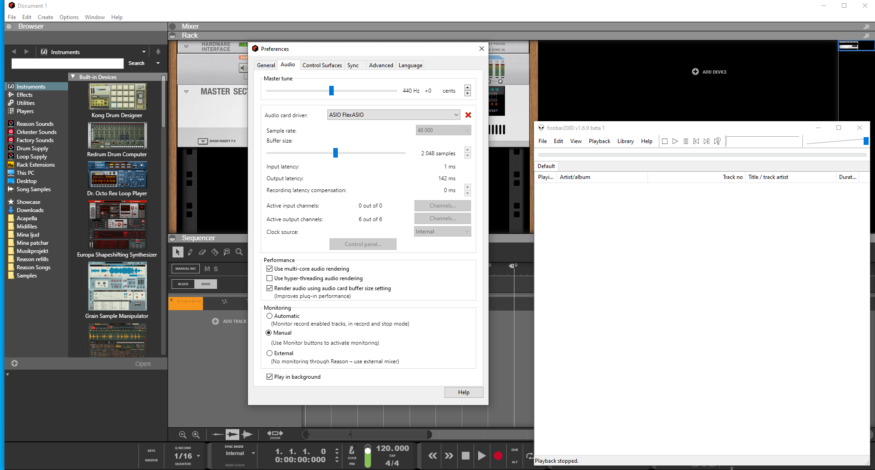This screenshot has height=470, width=875.
Task: Select the Razor tool in the sequencer toolbar
Action: coord(214,252)
